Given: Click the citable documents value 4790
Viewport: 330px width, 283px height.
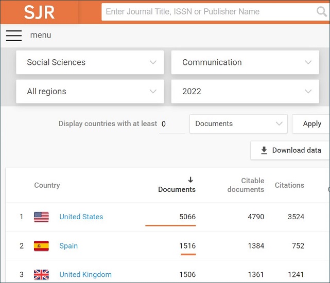Looking at the screenshot, I should [x=256, y=217].
